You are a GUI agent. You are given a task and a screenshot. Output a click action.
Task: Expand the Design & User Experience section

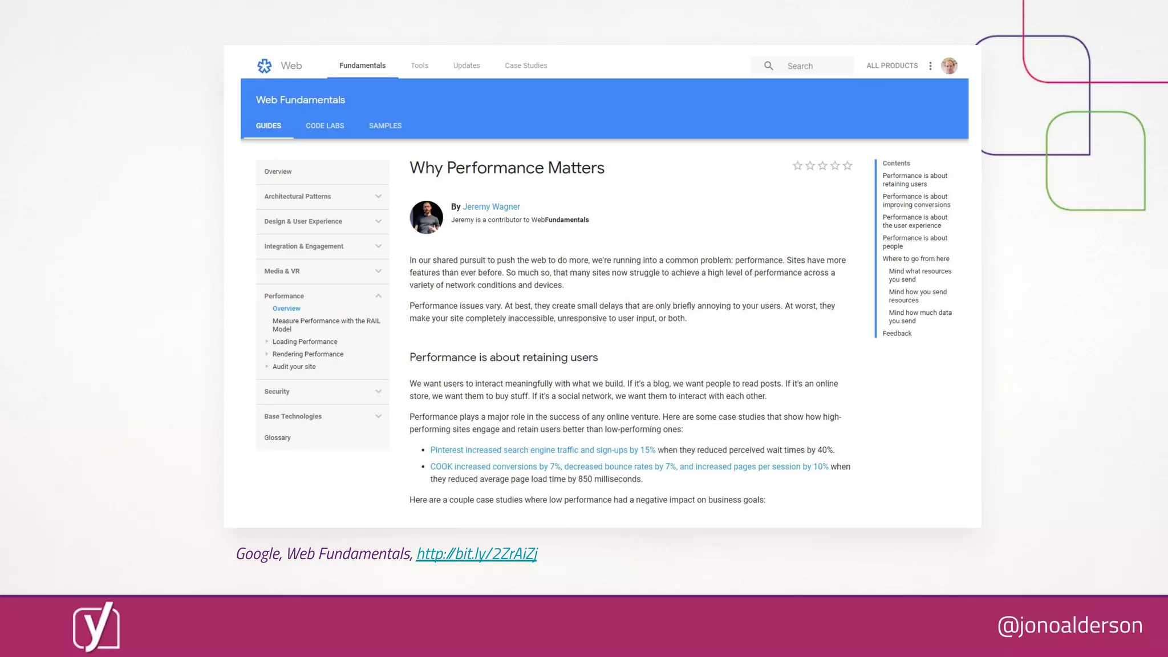(378, 222)
